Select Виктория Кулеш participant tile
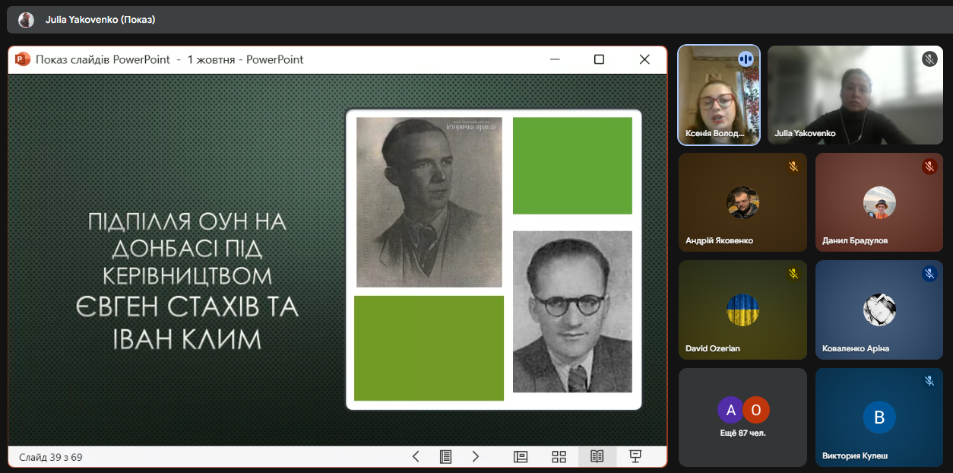 (x=879, y=417)
